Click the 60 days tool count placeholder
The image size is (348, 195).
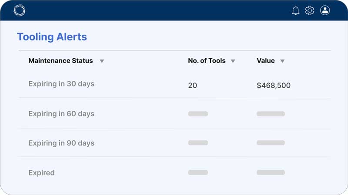point(198,114)
